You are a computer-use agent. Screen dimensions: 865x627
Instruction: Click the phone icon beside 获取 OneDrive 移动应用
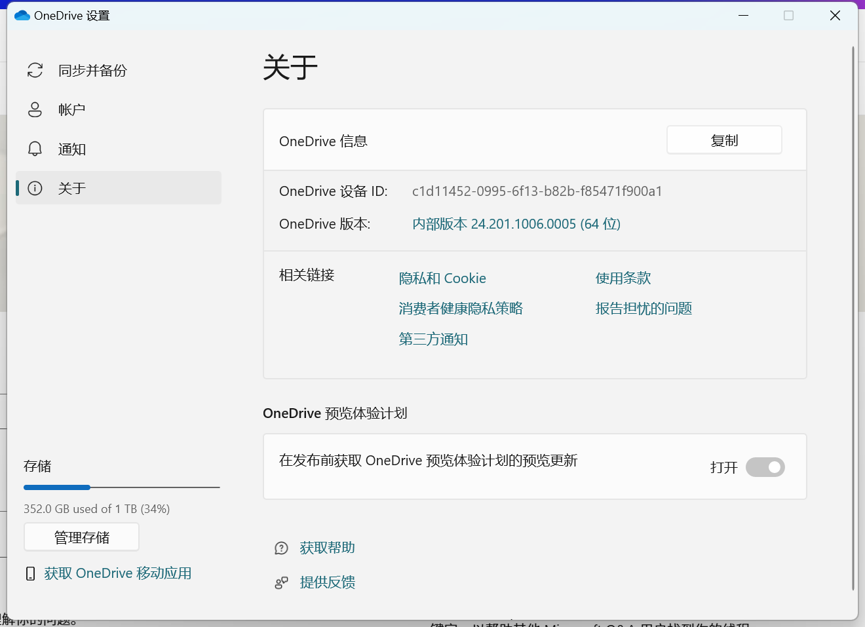(30, 574)
